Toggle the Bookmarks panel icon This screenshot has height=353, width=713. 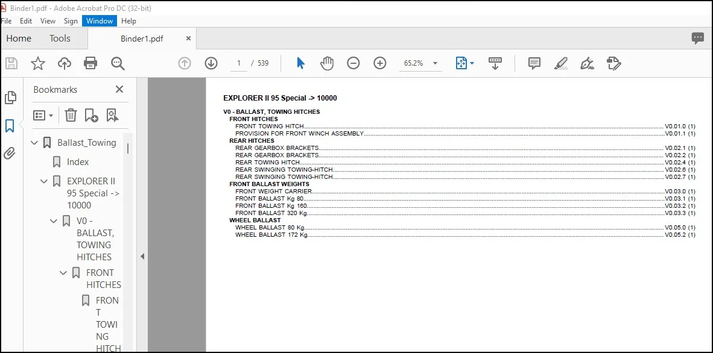click(x=10, y=126)
